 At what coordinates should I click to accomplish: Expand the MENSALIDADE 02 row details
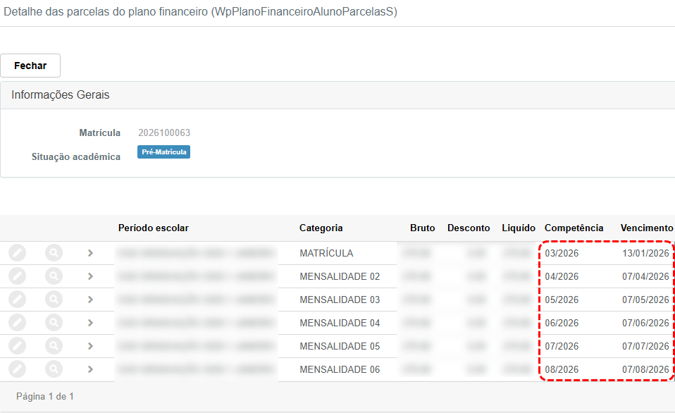point(90,276)
